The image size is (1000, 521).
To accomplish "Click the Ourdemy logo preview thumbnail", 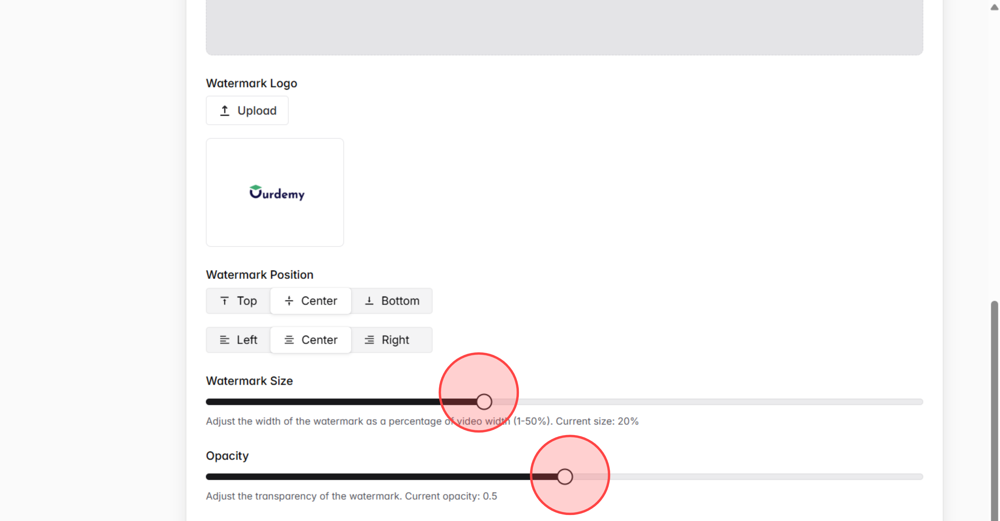I will [274, 192].
